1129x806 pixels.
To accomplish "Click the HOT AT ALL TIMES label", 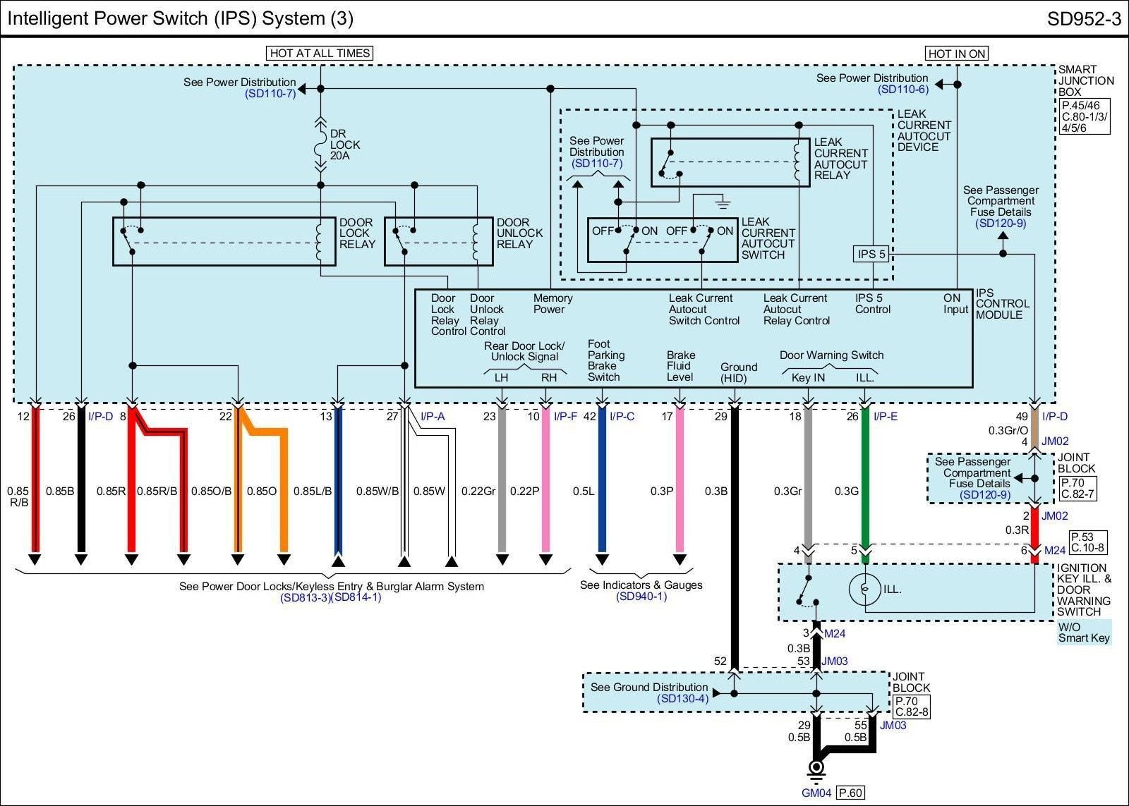I will point(320,53).
